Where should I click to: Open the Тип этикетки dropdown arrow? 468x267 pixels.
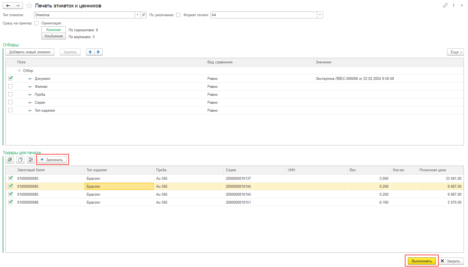[138, 15]
